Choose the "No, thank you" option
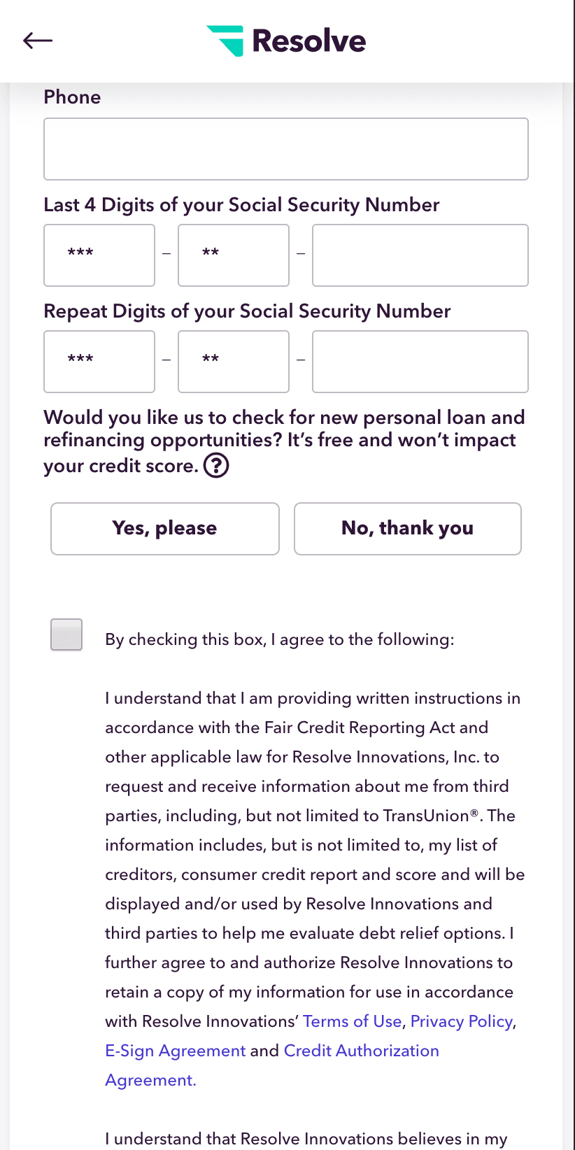This screenshot has width=575, height=1150. (408, 529)
